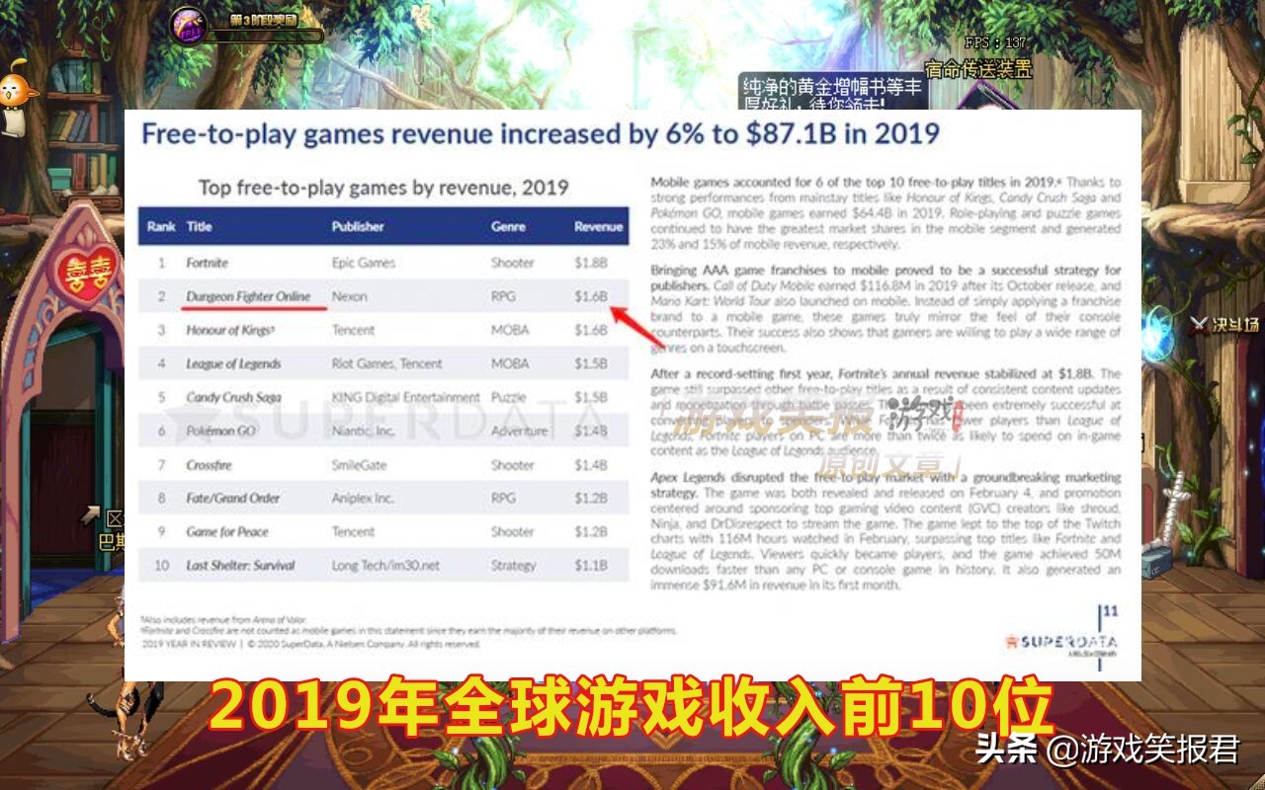Select the Honour of Kings title cell
Image resolution: width=1265 pixels, height=790 pixels.
(x=231, y=330)
